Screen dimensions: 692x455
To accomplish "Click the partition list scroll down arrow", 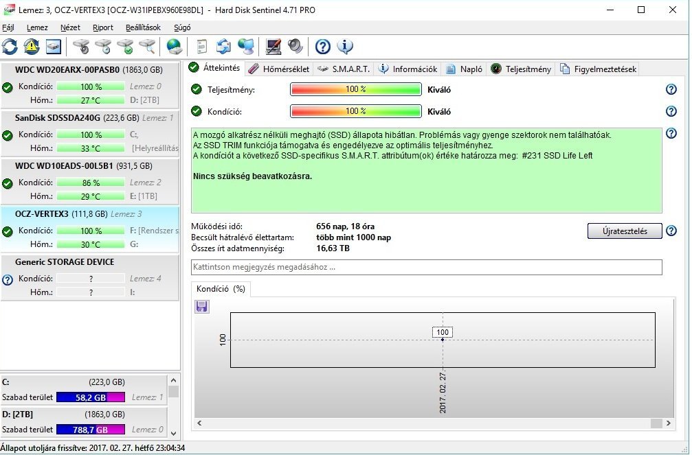I will [x=173, y=434].
